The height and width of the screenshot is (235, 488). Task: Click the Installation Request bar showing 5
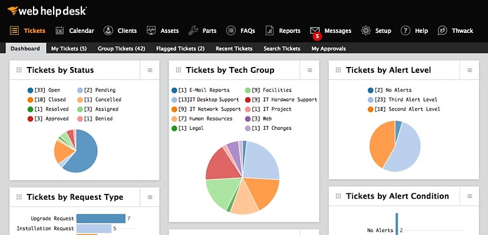[x=94, y=229]
